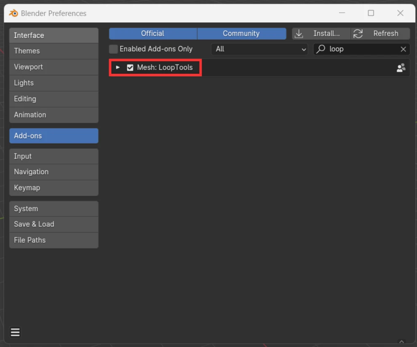Switch to the Navigation section
Image resolution: width=417 pixels, height=347 pixels.
54,172
